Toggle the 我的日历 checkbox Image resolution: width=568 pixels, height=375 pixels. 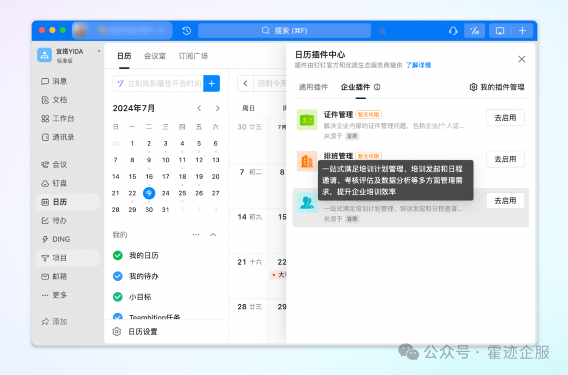[x=118, y=255]
